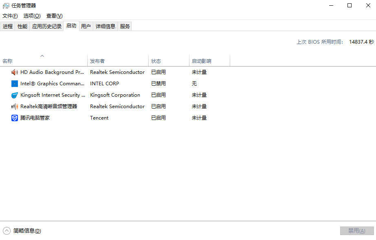The width and height of the screenshot is (376, 240).
Task: Click the 14837.4 秒 BIOS time value
Action: tap(361, 42)
